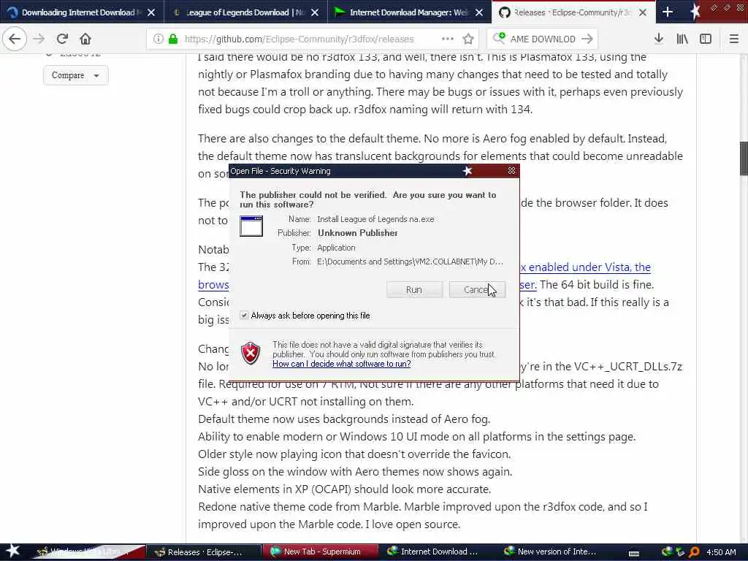The image size is (748, 561).
Task: Uncheck Always ask before opening this file
Action: (x=244, y=316)
